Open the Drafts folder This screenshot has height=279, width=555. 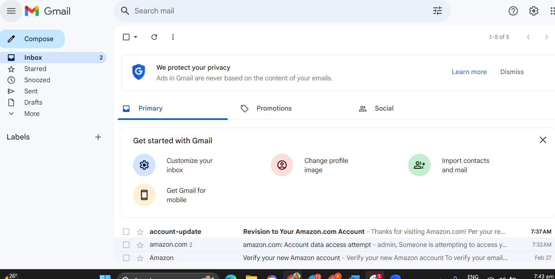[53, 102]
